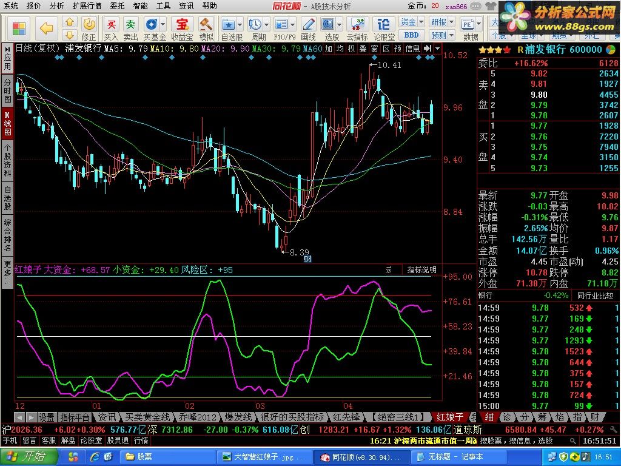Expand the 买基金 dropdown arrow
Screen dimensions: 621x466
click(163, 24)
